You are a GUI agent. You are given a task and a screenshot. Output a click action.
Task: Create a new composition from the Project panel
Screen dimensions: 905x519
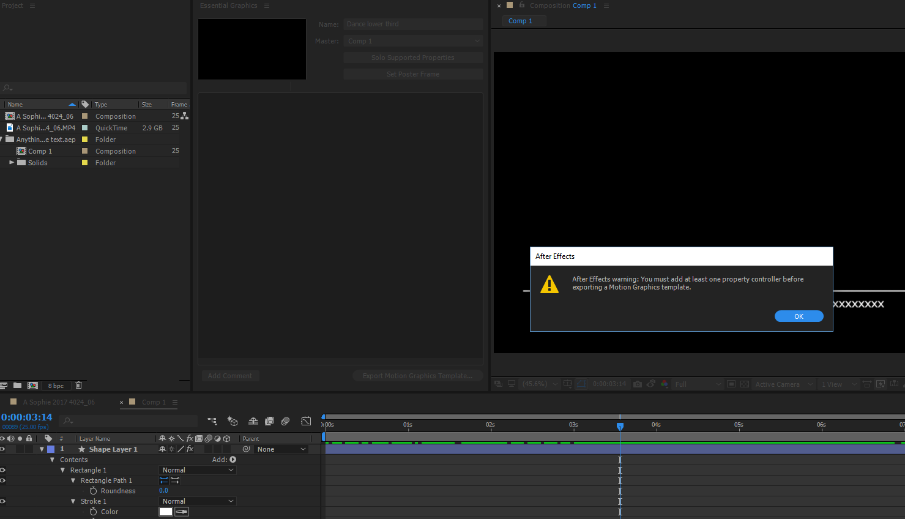coord(32,385)
